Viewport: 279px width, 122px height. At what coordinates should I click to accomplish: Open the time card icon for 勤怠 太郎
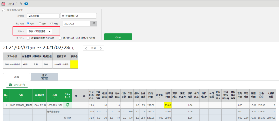pos(67,105)
